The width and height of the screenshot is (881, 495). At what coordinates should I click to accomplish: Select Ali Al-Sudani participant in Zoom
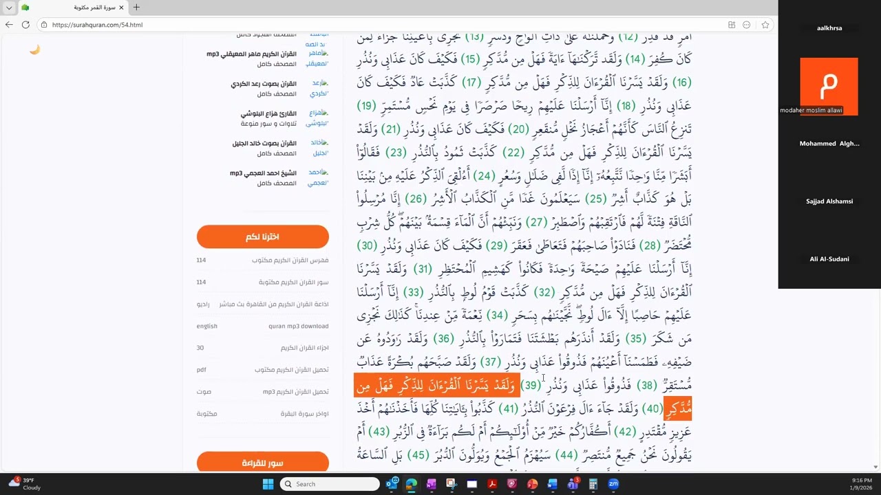pos(829,259)
